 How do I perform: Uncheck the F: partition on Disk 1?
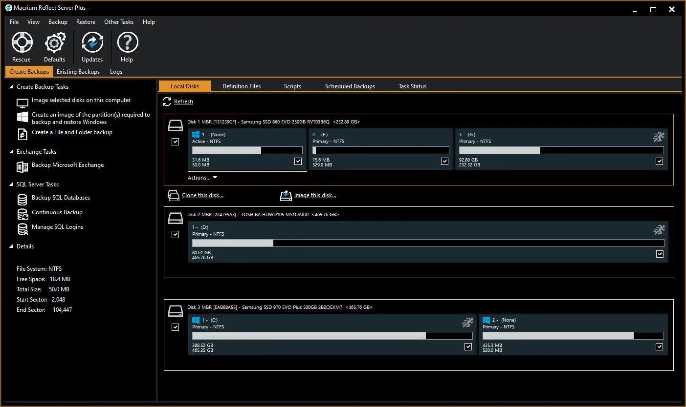(444, 161)
